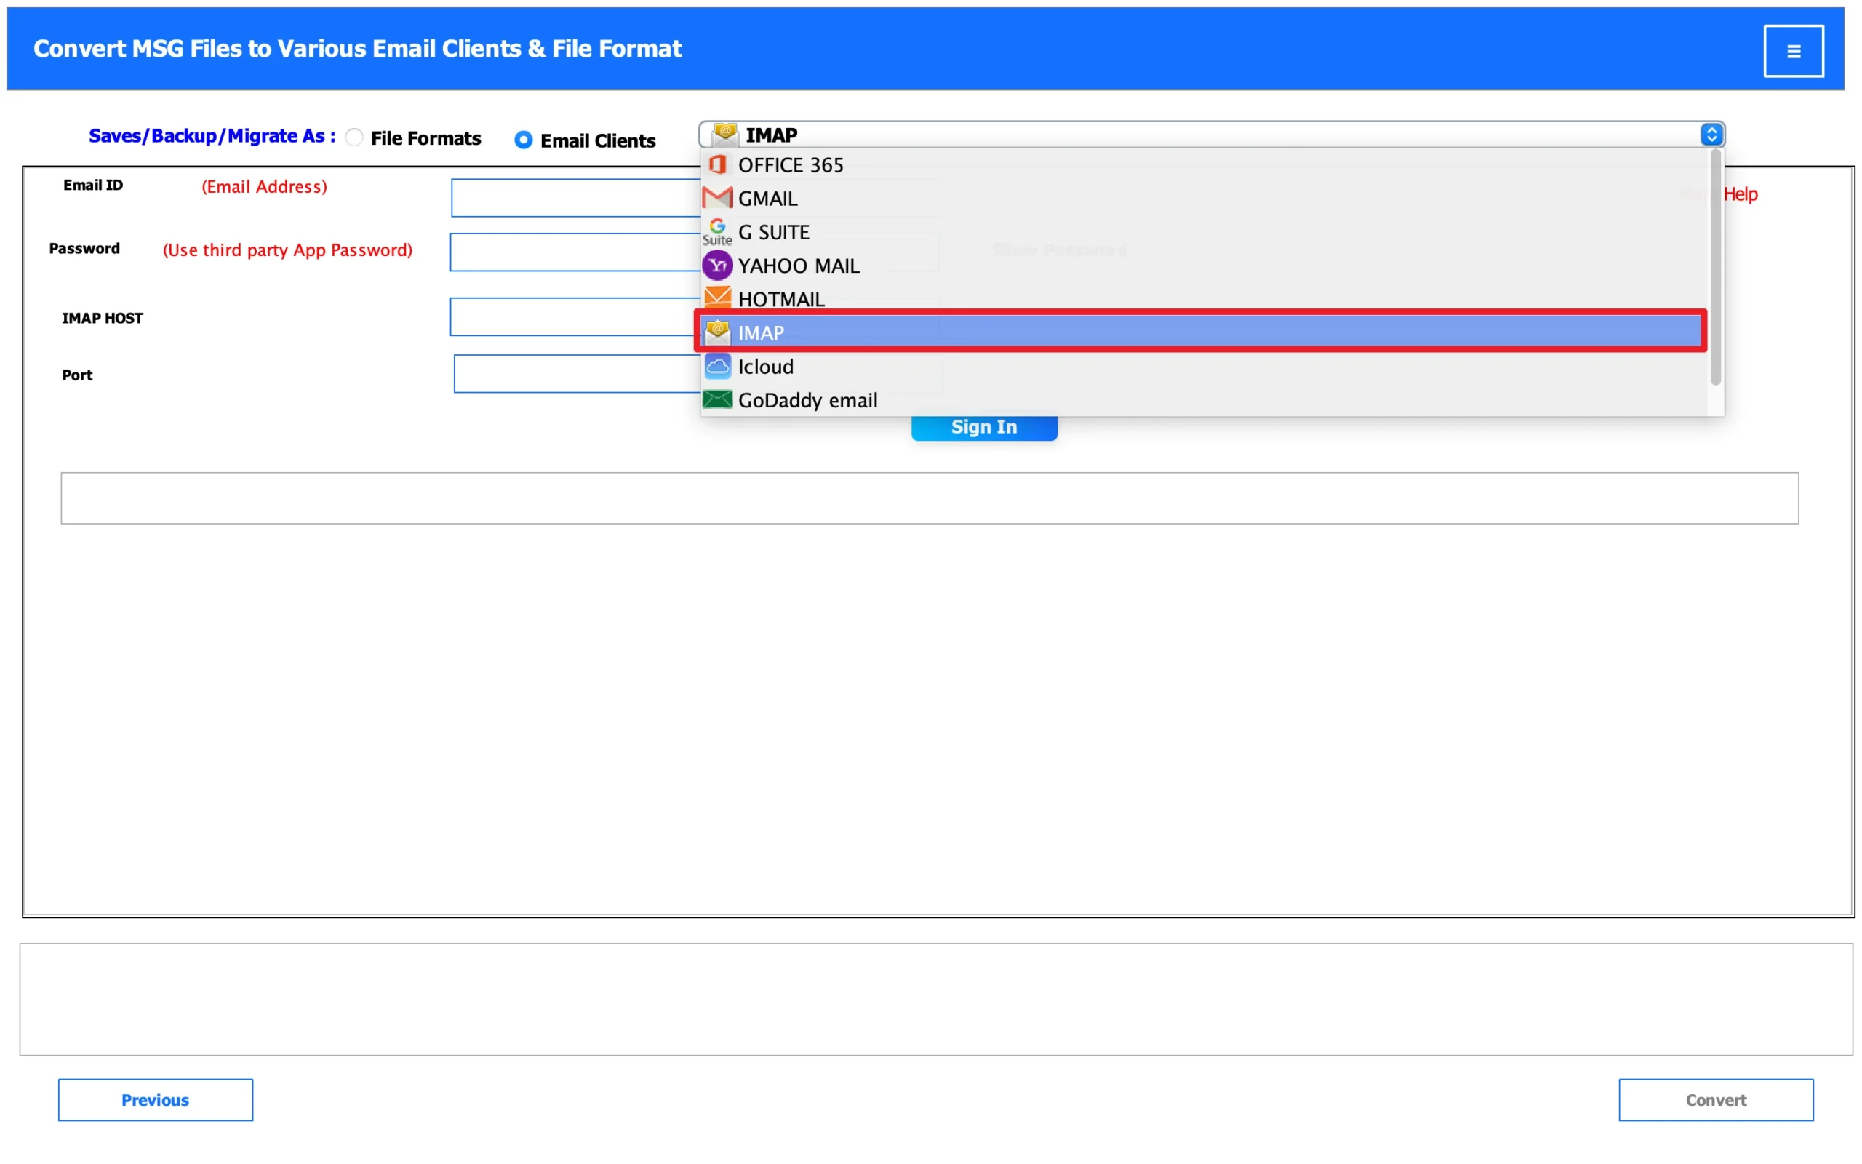This screenshot has height=1164, width=1862.
Task: Click the IMAP icon in the highlighted row
Action: tap(717, 332)
